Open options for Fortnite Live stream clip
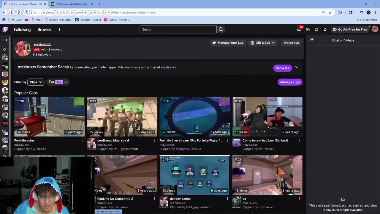This screenshot has width=380, height=214. pyautogui.click(x=227, y=140)
